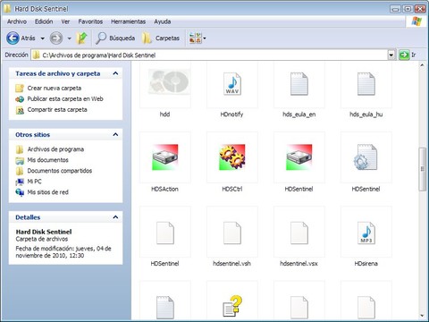Expand the address bar dropdown
This screenshot has height=322, width=429.
tap(391, 55)
